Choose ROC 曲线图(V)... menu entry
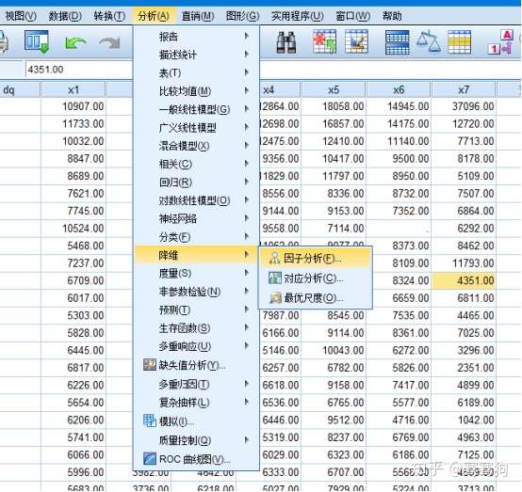The image size is (522, 492). [x=196, y=459]
